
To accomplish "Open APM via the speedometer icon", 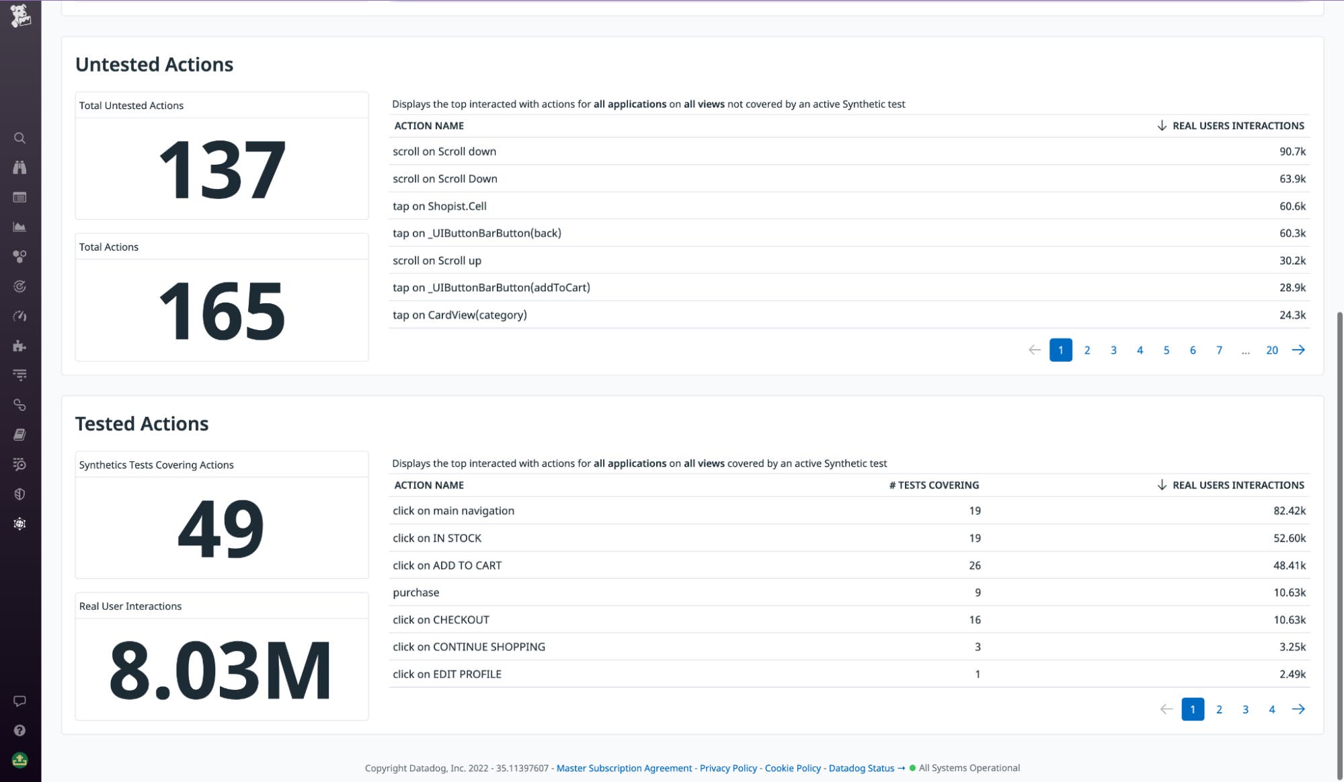I will pos(19,316).
